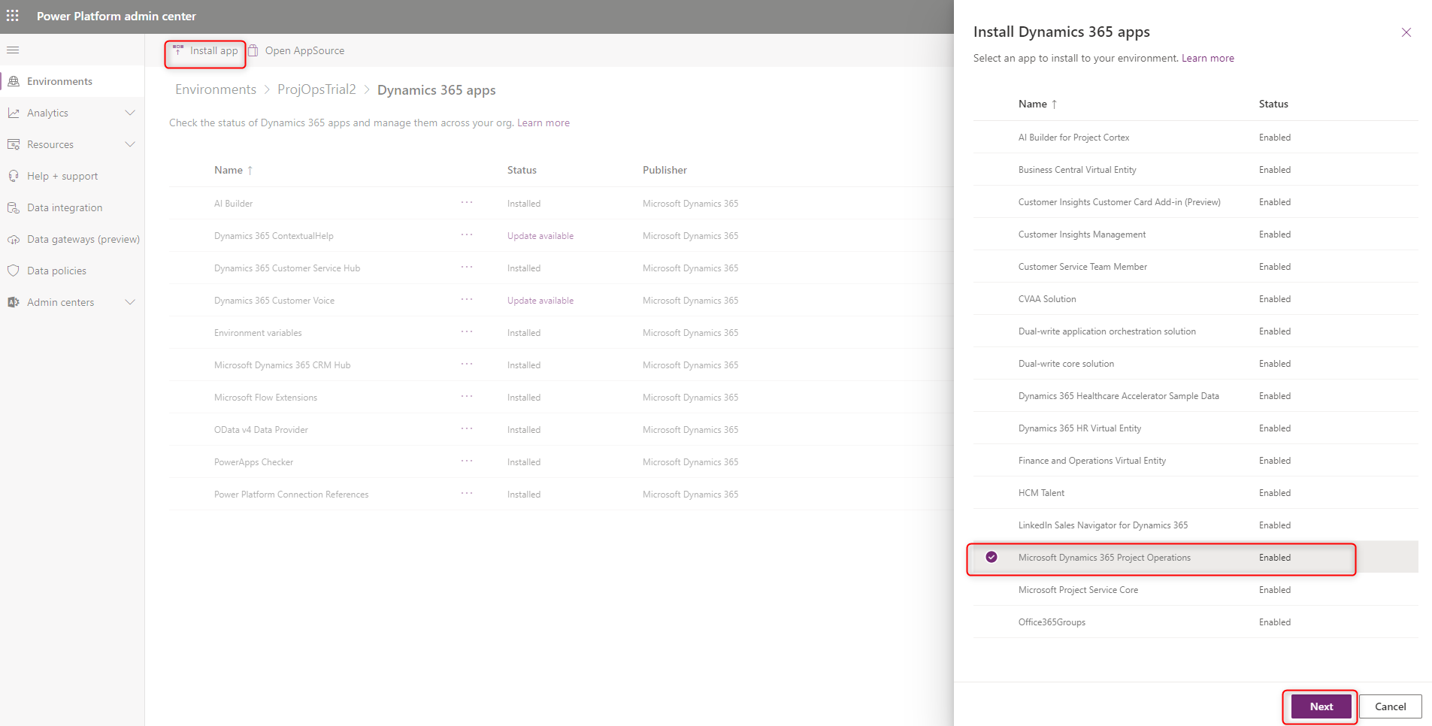Click Open AppSource in the command bar
Image resolution: width=1432 pixels, height=726 pixels.
pos(297,51)
